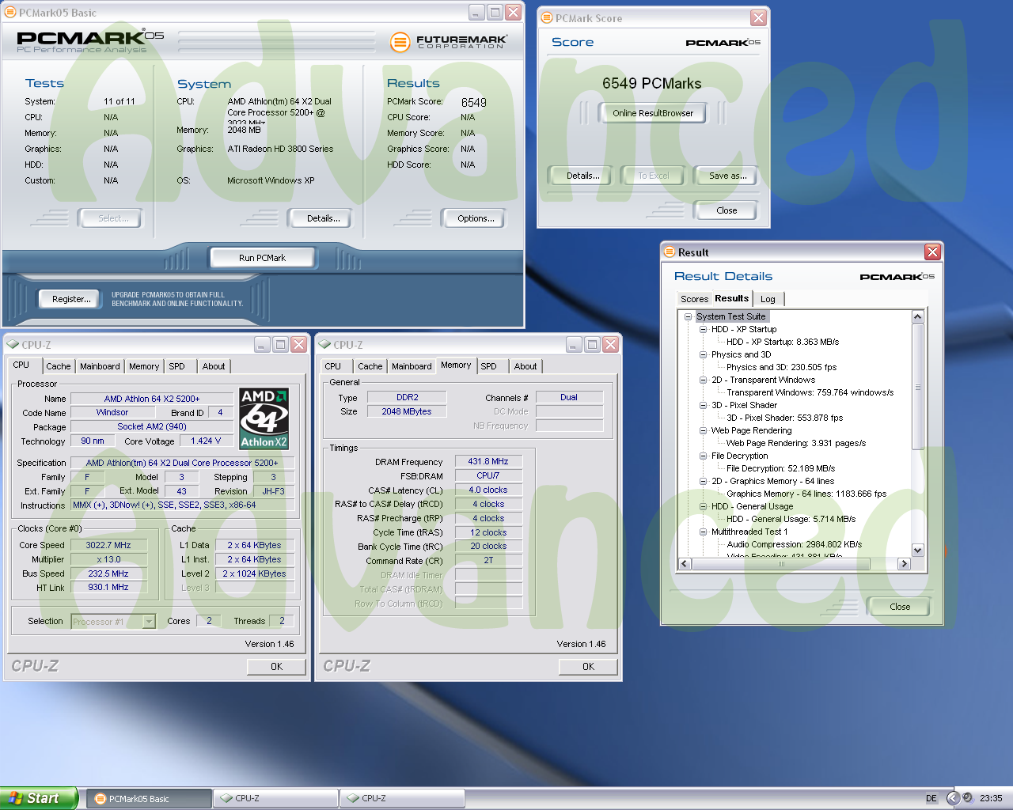Click the second CPU-Z window title icon
The image size is (1013, 810).
click(324, 345)
